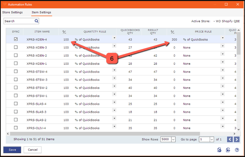Select the Item Settings tab
245x157 pixels.
(41, 12)
